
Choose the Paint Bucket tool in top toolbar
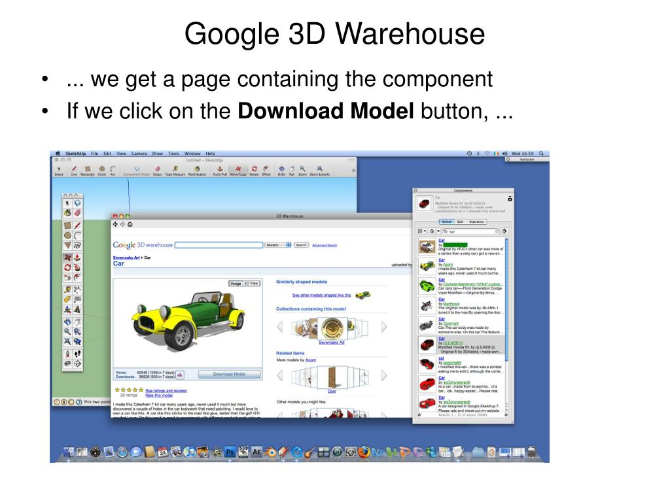point(197,171)
